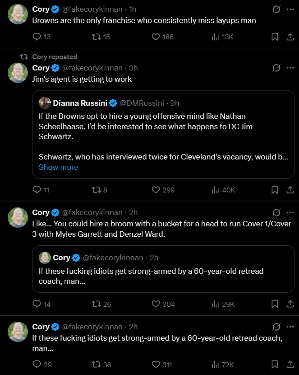Open the quoted 'strong-armed' tweet card
This screenshot has height=375, width=299.
163,269
